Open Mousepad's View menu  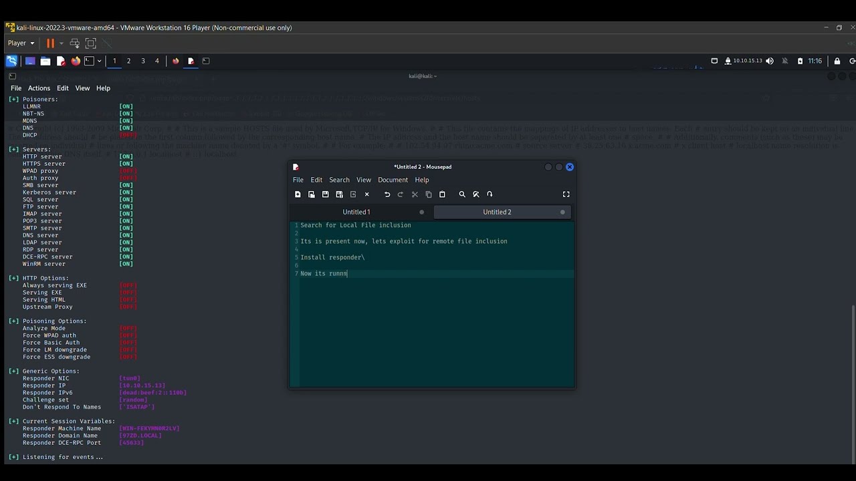364,180
